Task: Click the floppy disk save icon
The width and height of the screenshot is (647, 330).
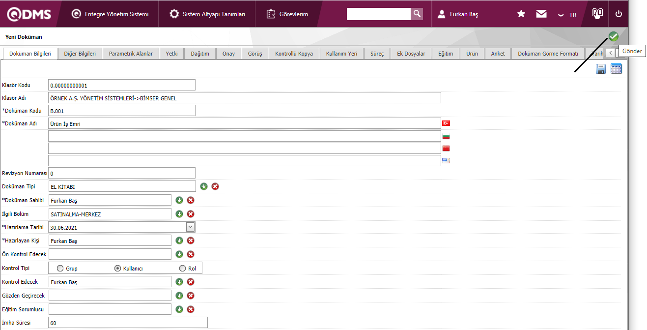Action: tap(600, 69)
